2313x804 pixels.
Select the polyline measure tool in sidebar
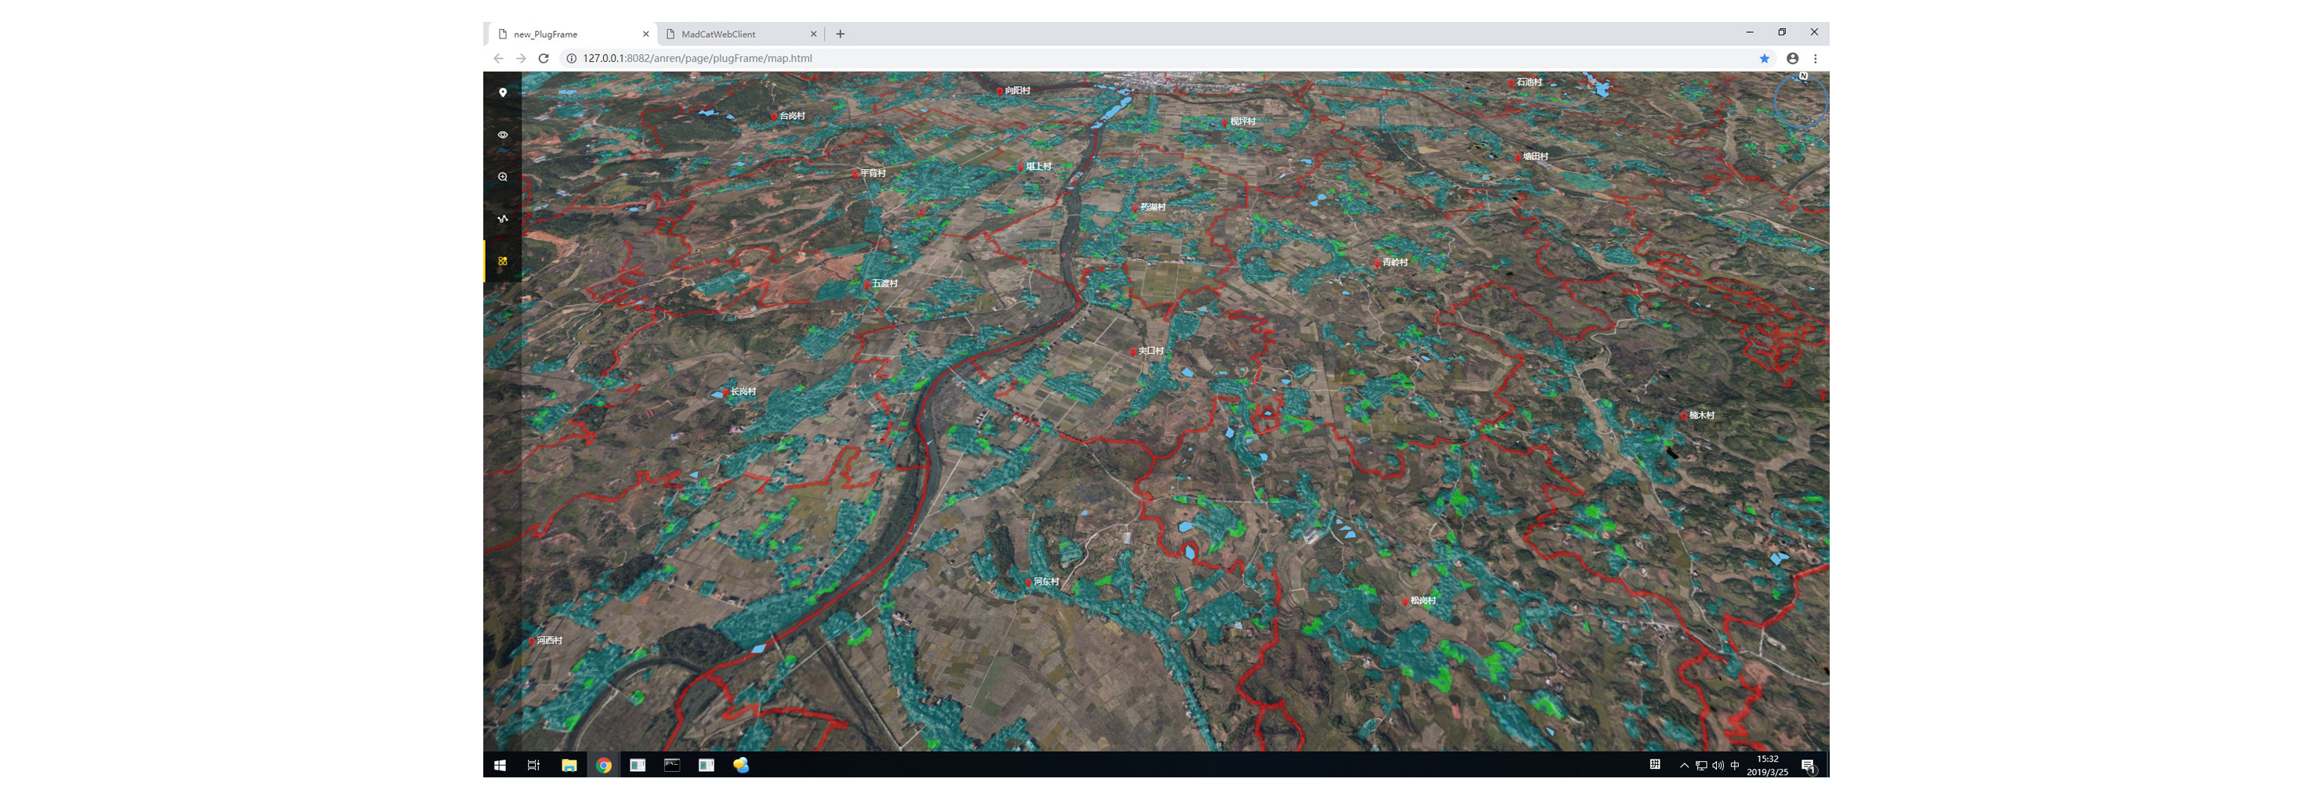coord(503,219)
